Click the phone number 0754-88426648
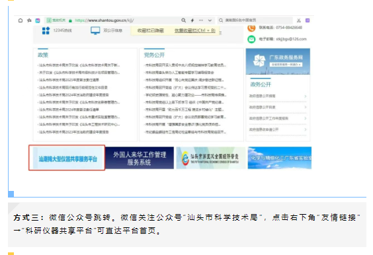This screenshot has height=255, width=373. click(x=289, y=28)
